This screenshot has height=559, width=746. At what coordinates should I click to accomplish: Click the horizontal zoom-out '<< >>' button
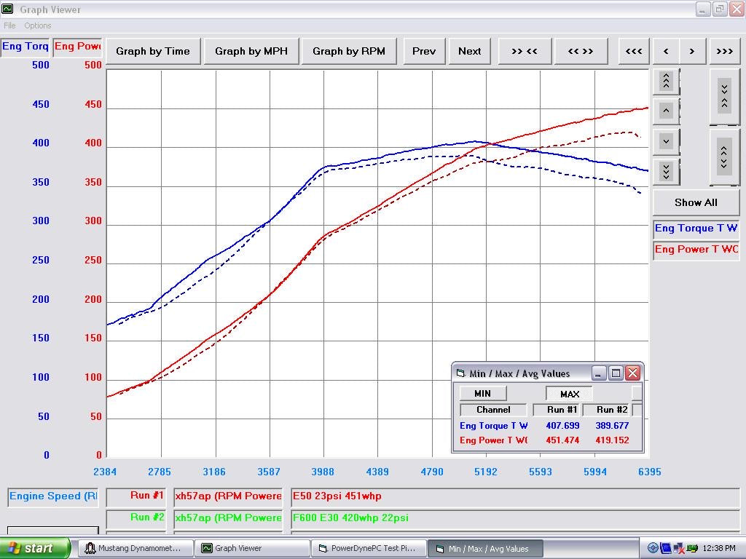pos(580,51)
